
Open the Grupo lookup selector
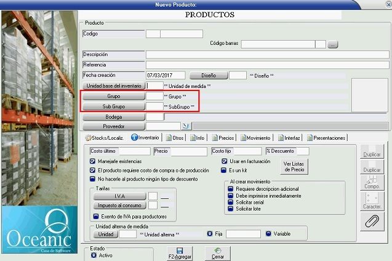click(x=113, y=97)
